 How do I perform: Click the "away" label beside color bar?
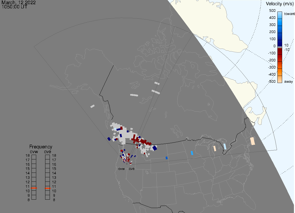(288, 81)
